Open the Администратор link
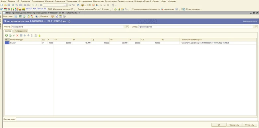The width and height of the screenshot is (259, 128). coord(250,21)
